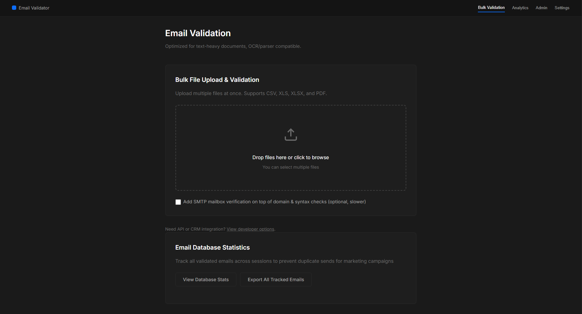Click the Email Validation page heading
Image resolution: width=582 pixels, height=314 pixels.
point(198,33)
